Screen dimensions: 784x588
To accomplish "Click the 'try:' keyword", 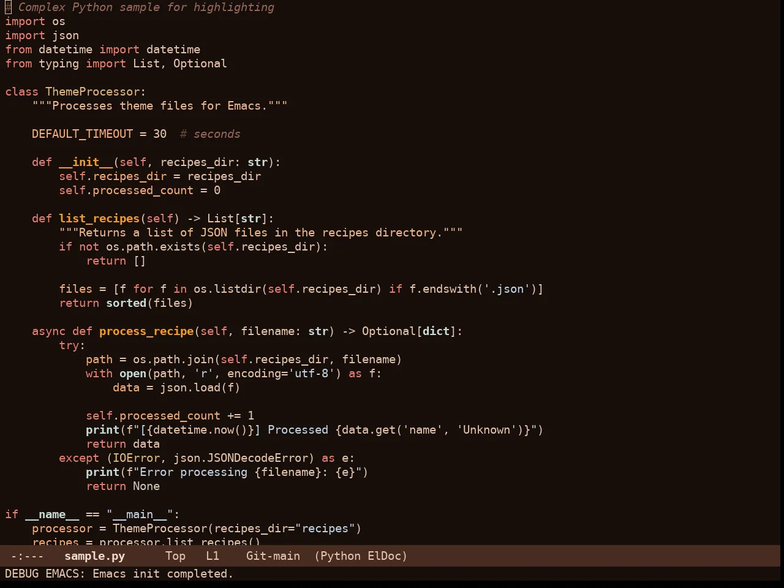I will 72,345.
